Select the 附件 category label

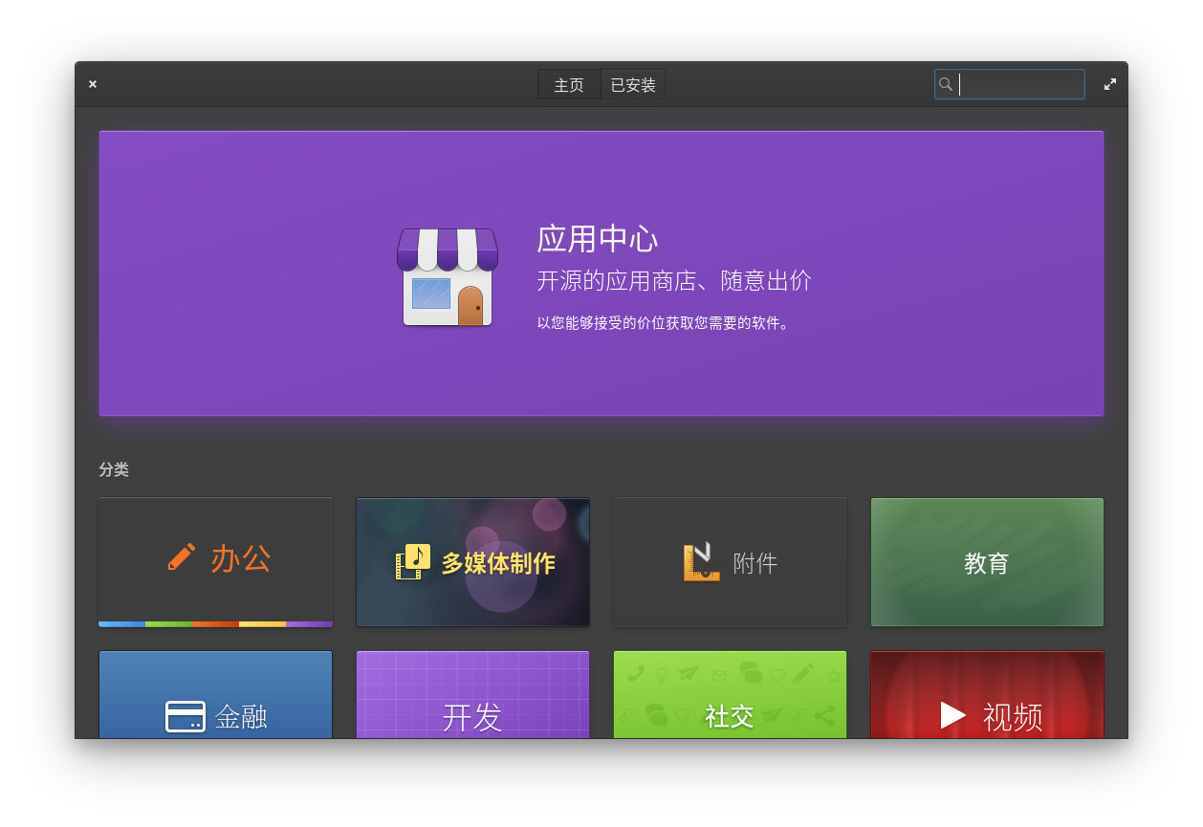coord(755,563)
